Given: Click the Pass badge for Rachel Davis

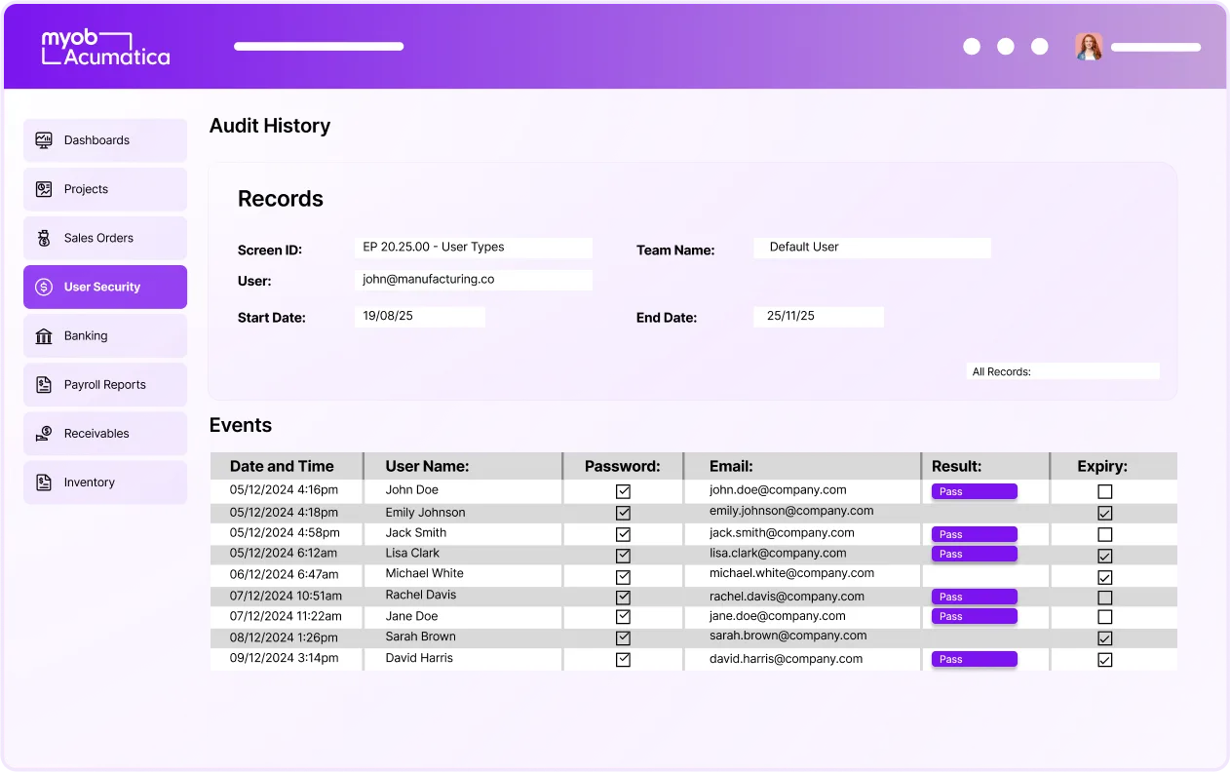Looking at the screenshot, I should (x=974, y=596).
